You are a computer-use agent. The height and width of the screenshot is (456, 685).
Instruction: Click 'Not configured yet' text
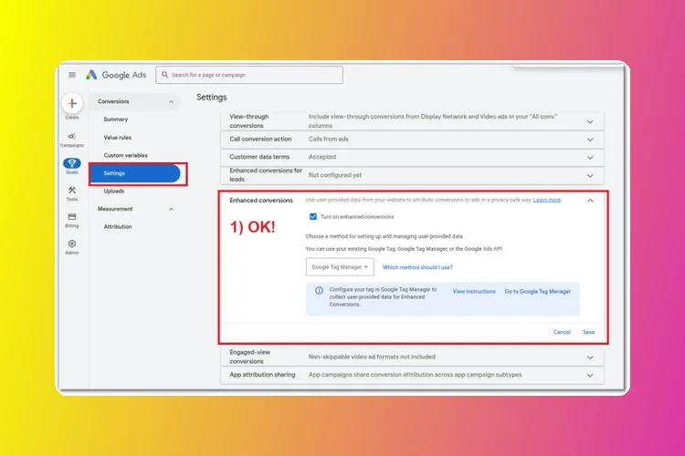[335, 175]
